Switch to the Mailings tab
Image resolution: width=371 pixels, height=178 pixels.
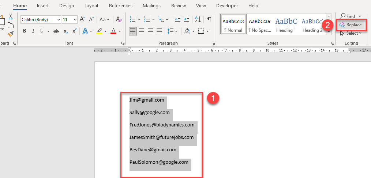click(x=152, y=6)
